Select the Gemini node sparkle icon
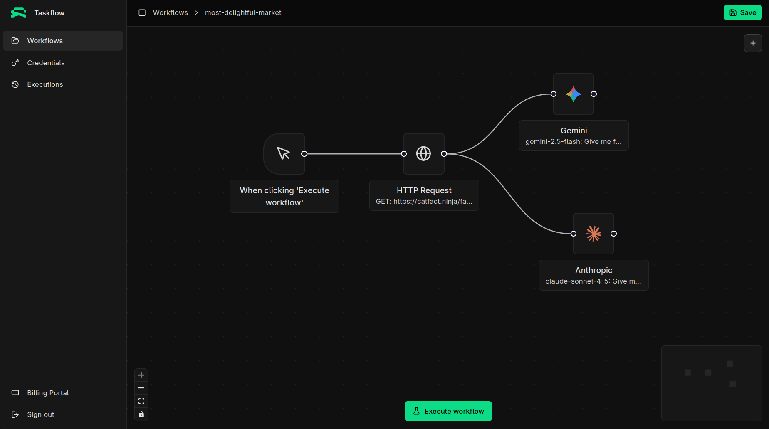Screen dimensions: 769x429 click(574, 94)
